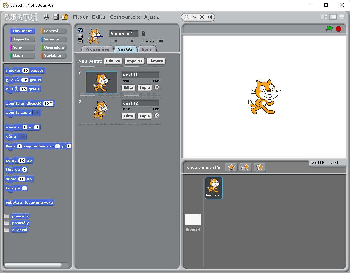Edit costume vestit2

[x=128, y=116]
